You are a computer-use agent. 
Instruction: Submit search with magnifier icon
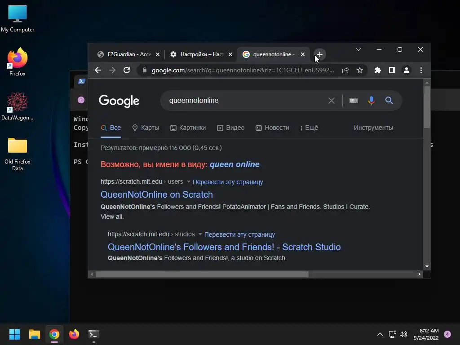(389, 101)
